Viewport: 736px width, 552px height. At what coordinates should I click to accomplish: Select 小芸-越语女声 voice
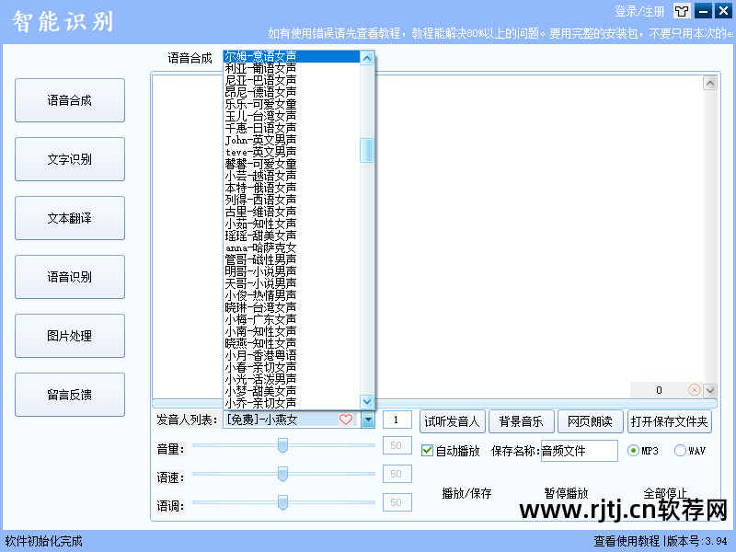coord(292,177)
